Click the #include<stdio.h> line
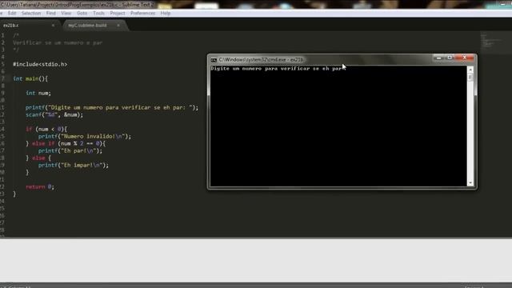 (40, 64)
